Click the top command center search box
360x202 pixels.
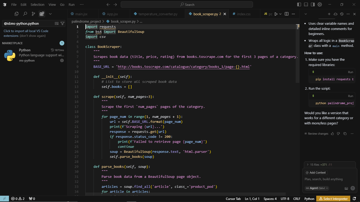[x=187, y=4]
